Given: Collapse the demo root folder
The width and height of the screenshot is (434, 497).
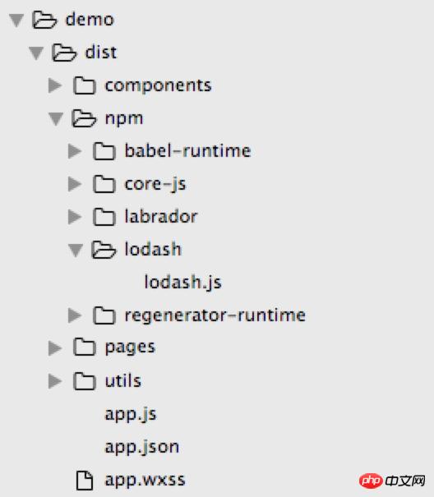Looking at the screenshot, I should pos(16,21).
